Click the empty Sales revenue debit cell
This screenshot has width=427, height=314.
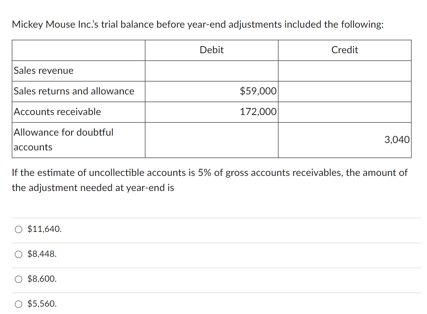(x=211, y=70)
